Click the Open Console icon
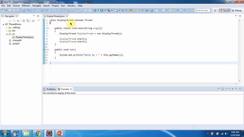The image size is (244, 137). tap(229, 89)
